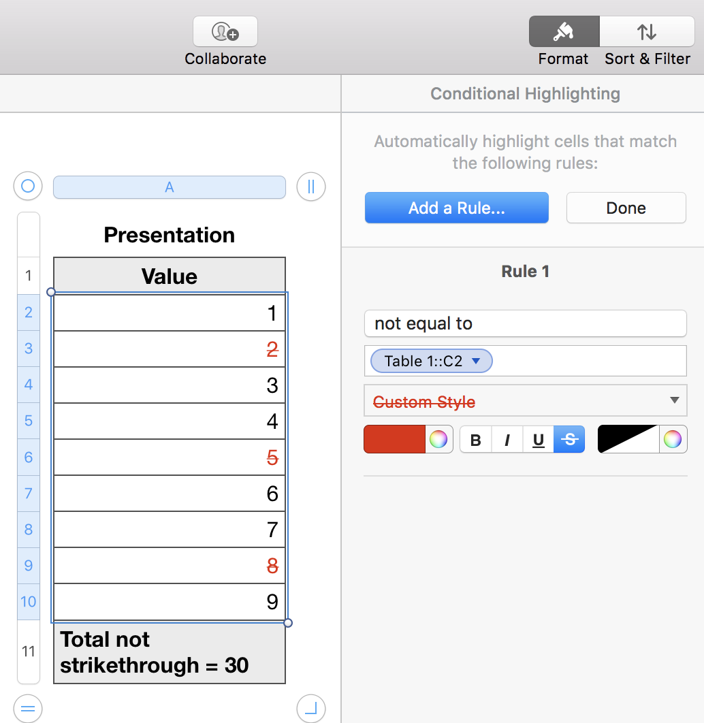Toggle italic text style
The width and height of the screenshot is (704, 723).
click(x=507, y=440)
